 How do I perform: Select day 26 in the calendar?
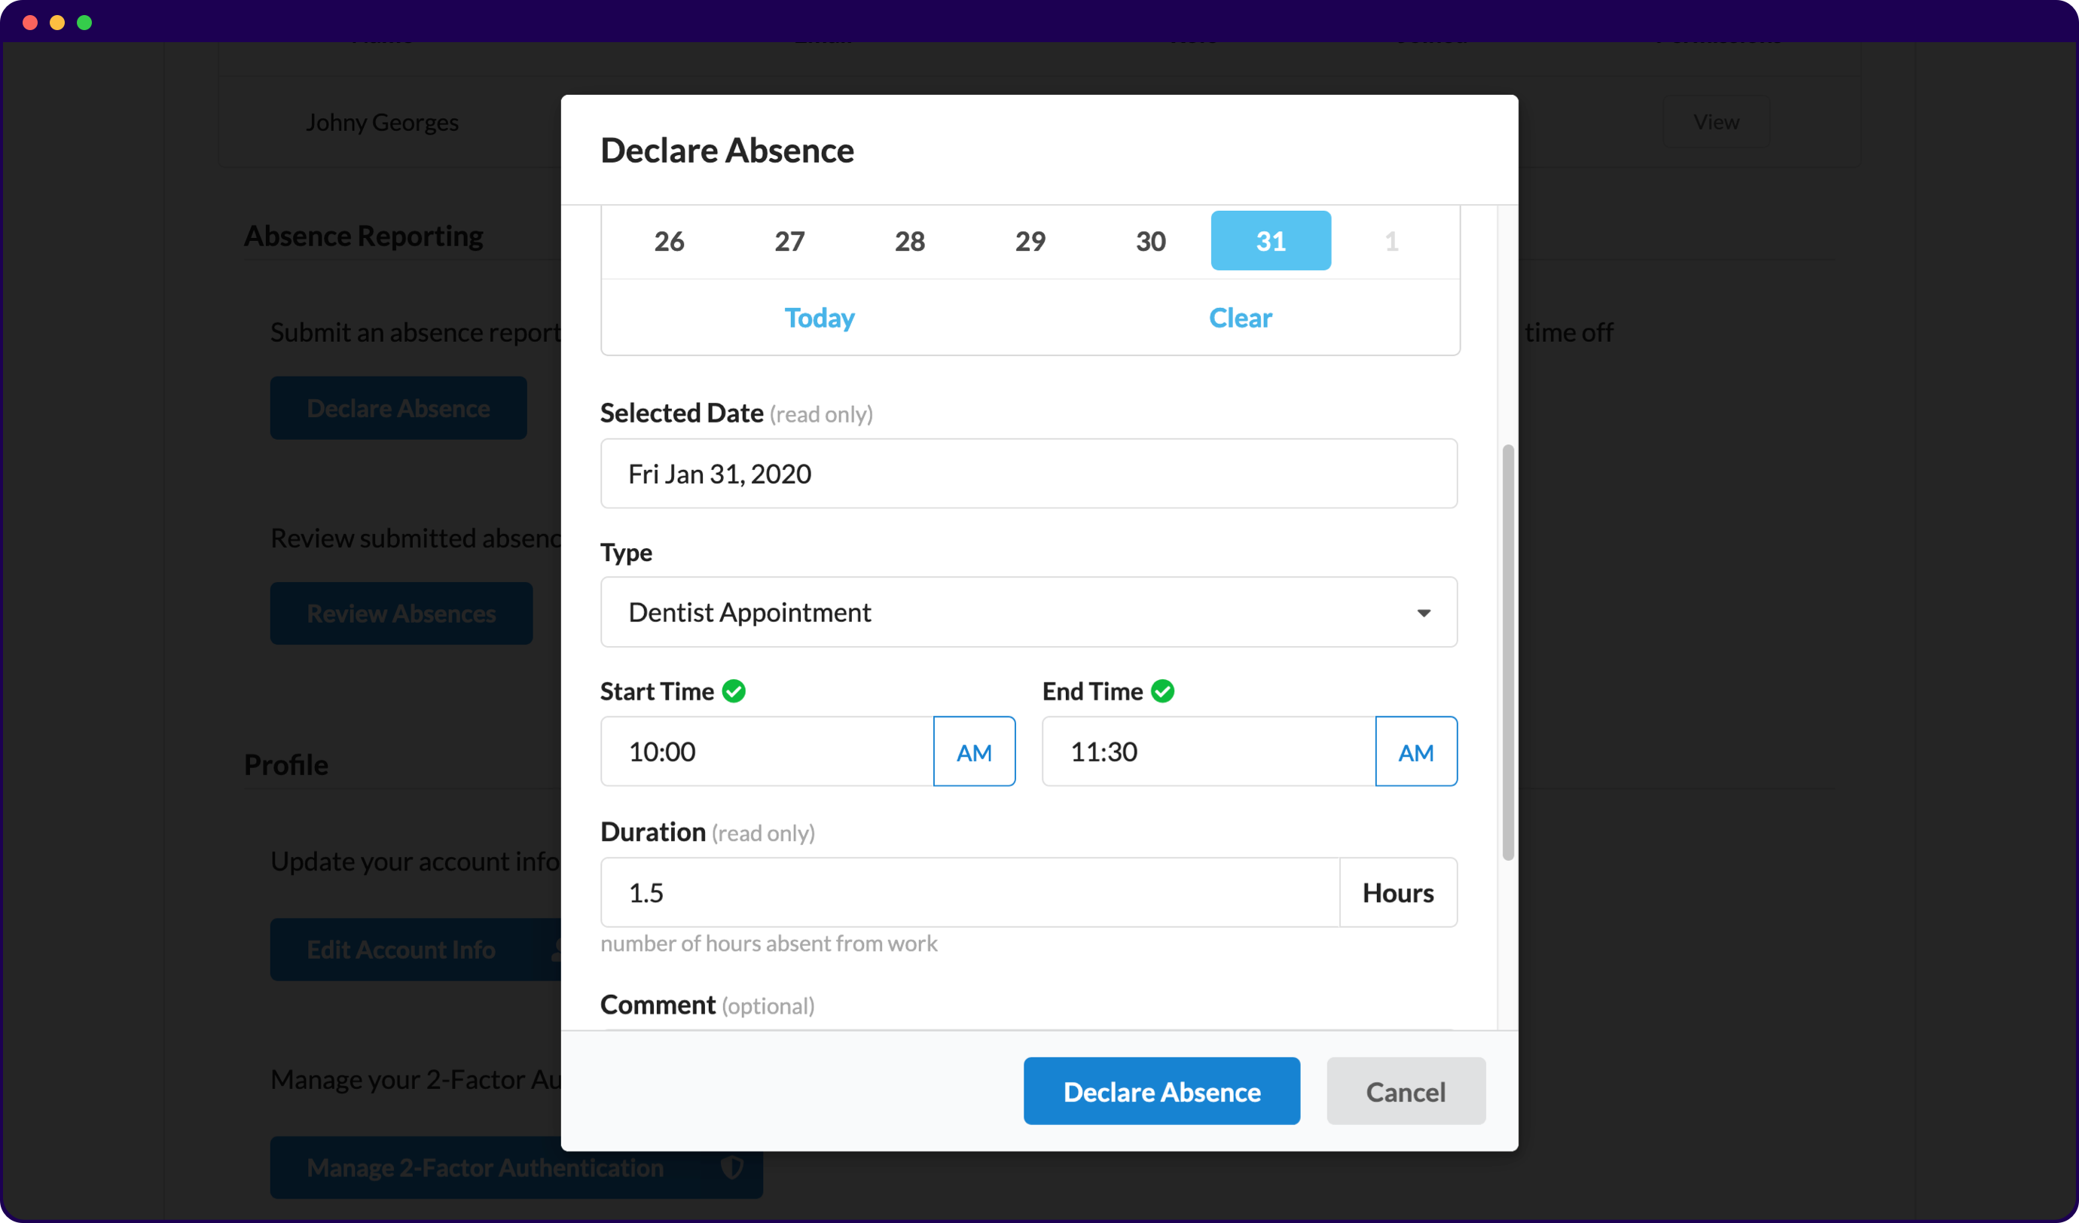tap(669, 241)
